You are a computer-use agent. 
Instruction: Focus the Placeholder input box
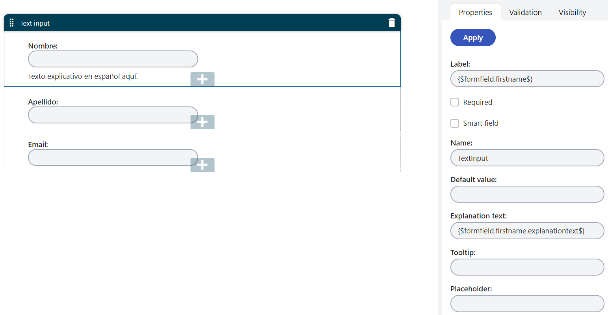pos(527,304)
